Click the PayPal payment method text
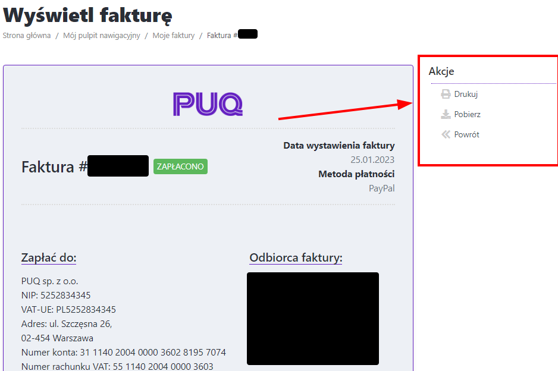 point(381,188)
